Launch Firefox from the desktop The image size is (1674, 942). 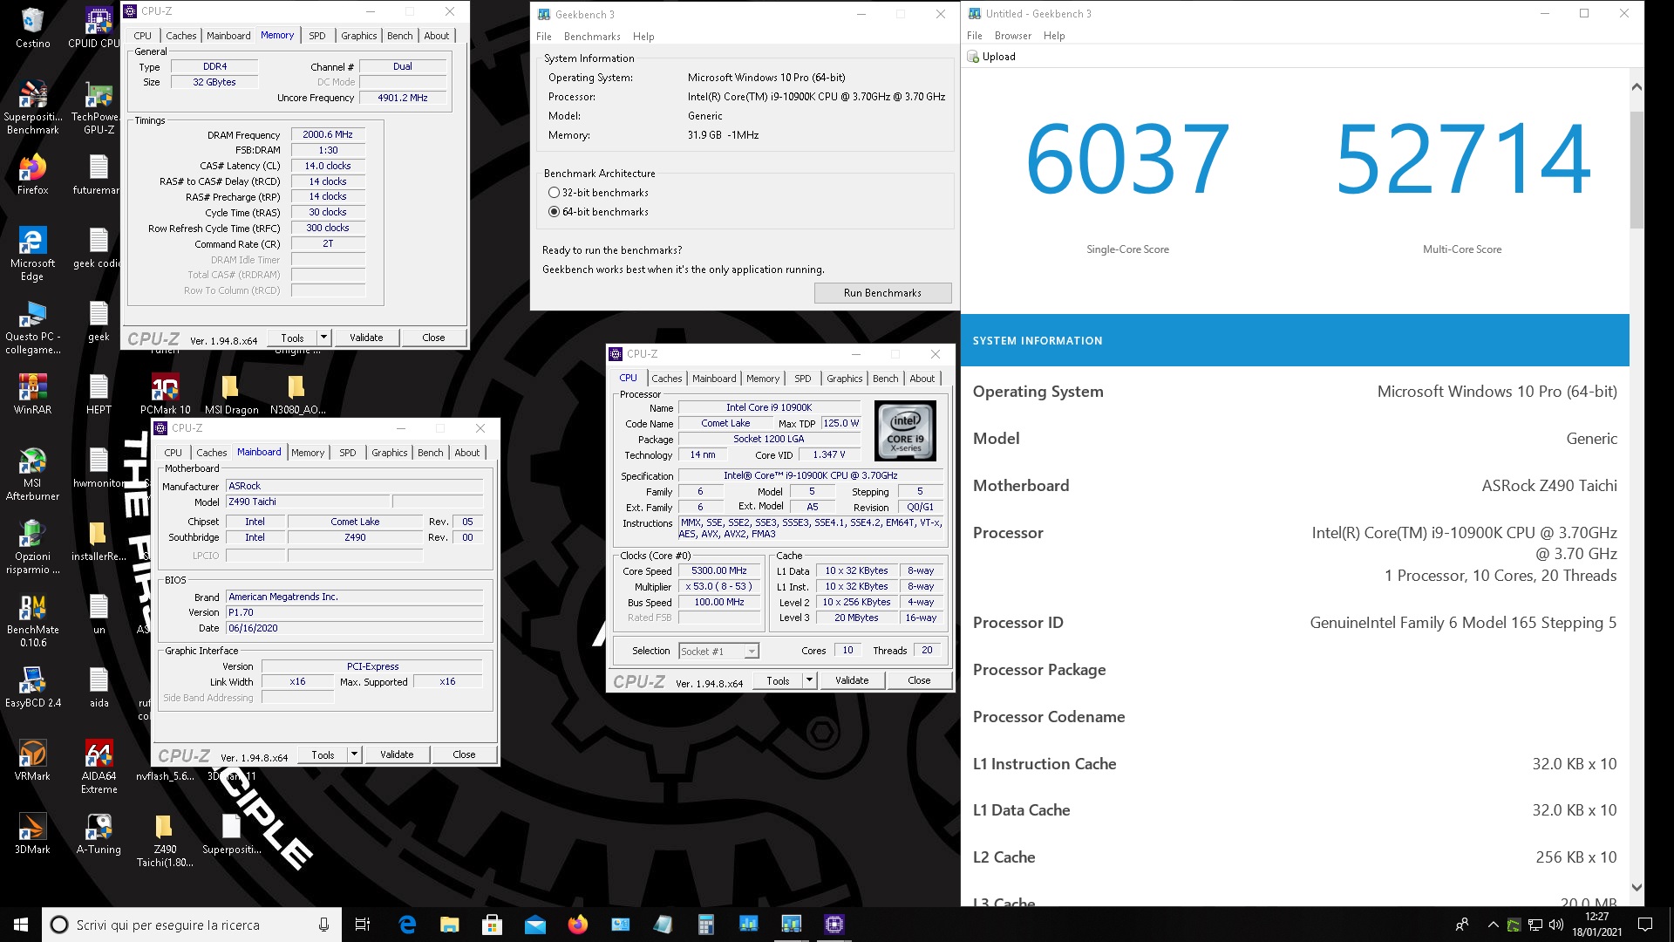pos(32,174)
